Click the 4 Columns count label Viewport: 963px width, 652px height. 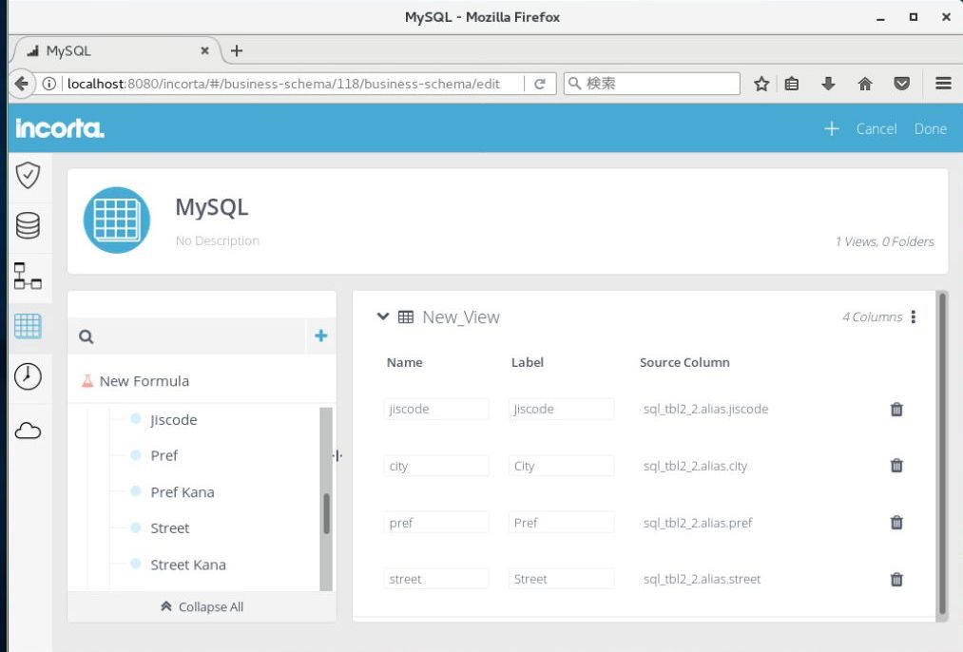(x=872, y=316)
